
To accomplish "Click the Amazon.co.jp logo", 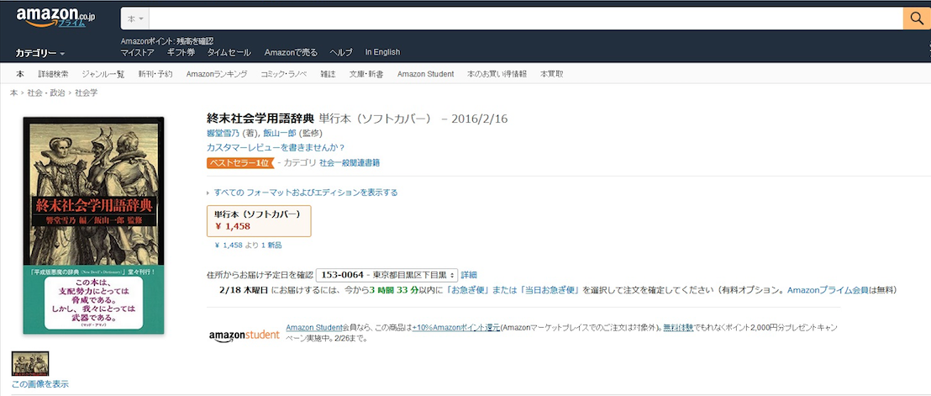I will tap(55, 17).
